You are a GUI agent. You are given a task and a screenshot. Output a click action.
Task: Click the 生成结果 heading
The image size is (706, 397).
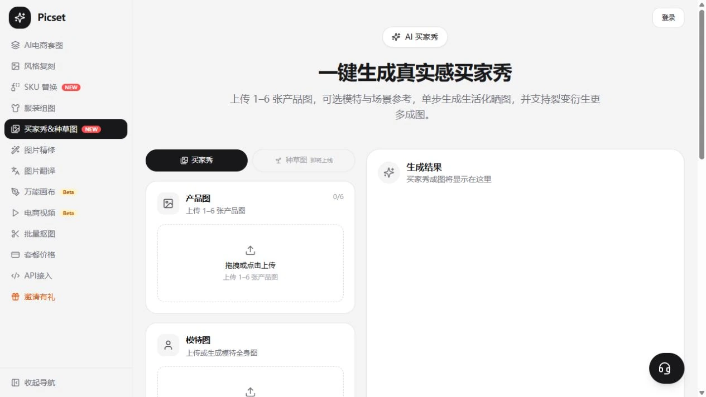click(x=424, y=167)
